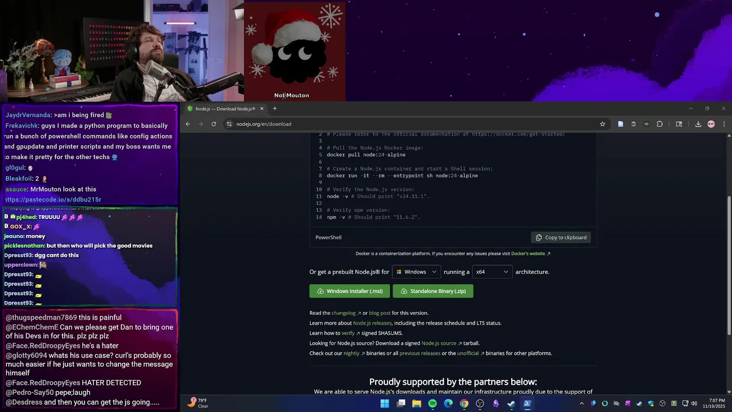Reload the nodejs.org page

click(x=214, y=124)
